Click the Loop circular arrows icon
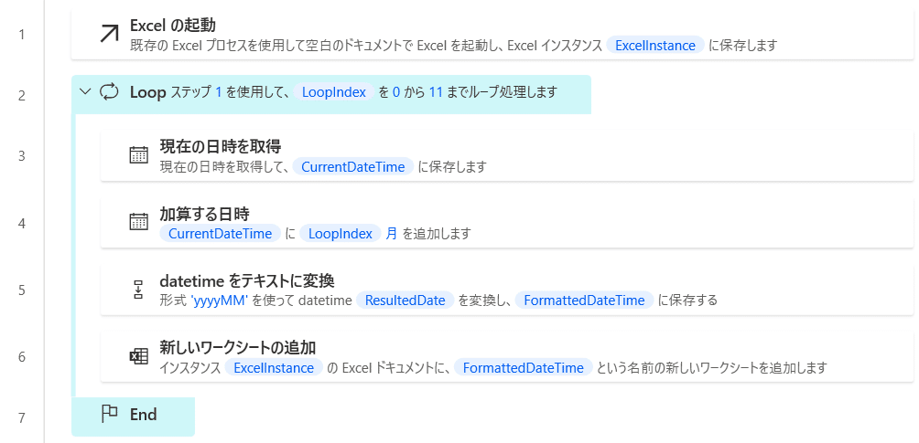The width and height of the screenshot is (919, 443). click(109, 92)
